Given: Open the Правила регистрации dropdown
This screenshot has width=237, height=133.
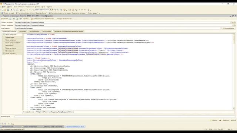Looking at the screenshot, I should click(x=79, y=13).
